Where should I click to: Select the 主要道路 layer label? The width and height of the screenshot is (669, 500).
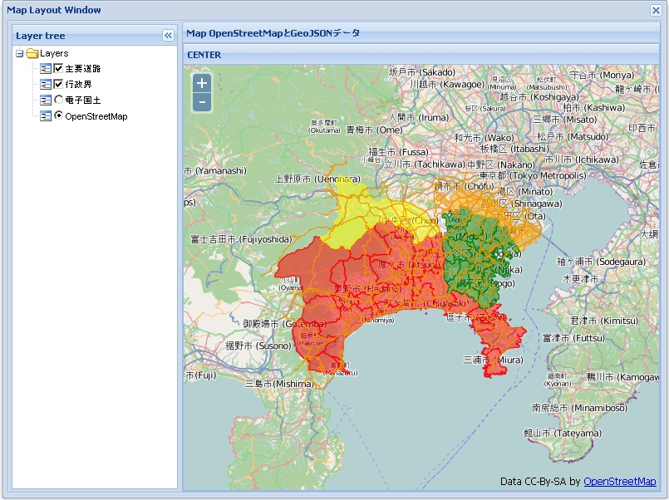(83, 69)
